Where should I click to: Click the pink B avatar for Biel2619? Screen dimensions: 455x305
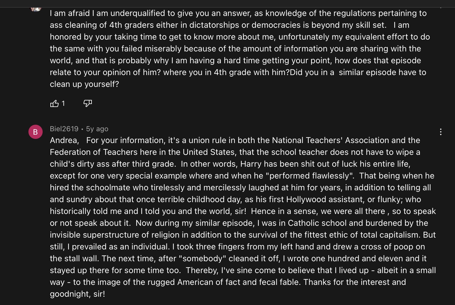tap(36, 132)
